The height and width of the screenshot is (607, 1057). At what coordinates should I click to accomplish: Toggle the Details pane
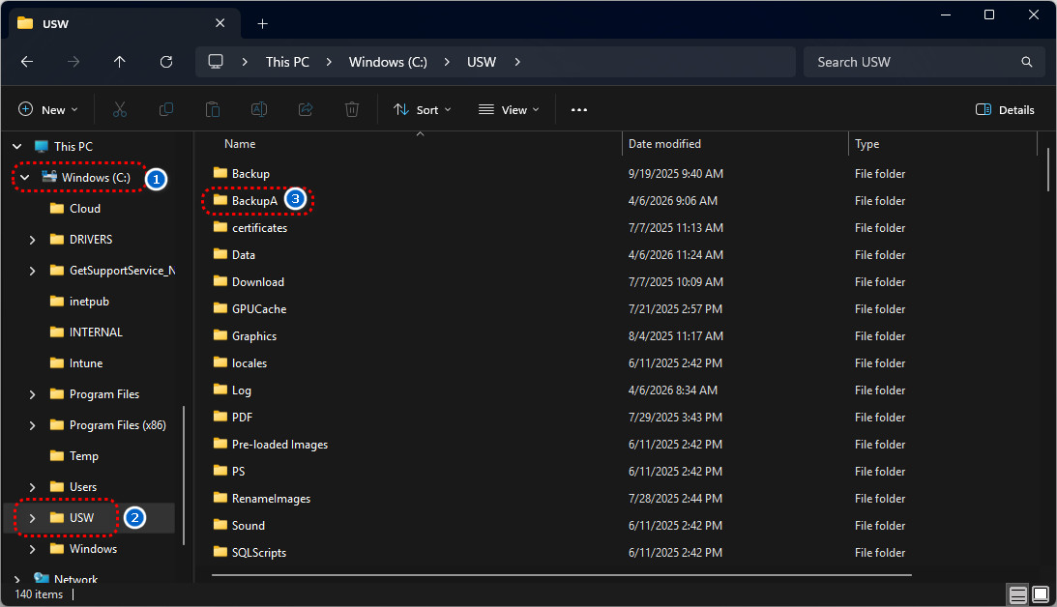pyautogui.click(x=1006, y=110)
